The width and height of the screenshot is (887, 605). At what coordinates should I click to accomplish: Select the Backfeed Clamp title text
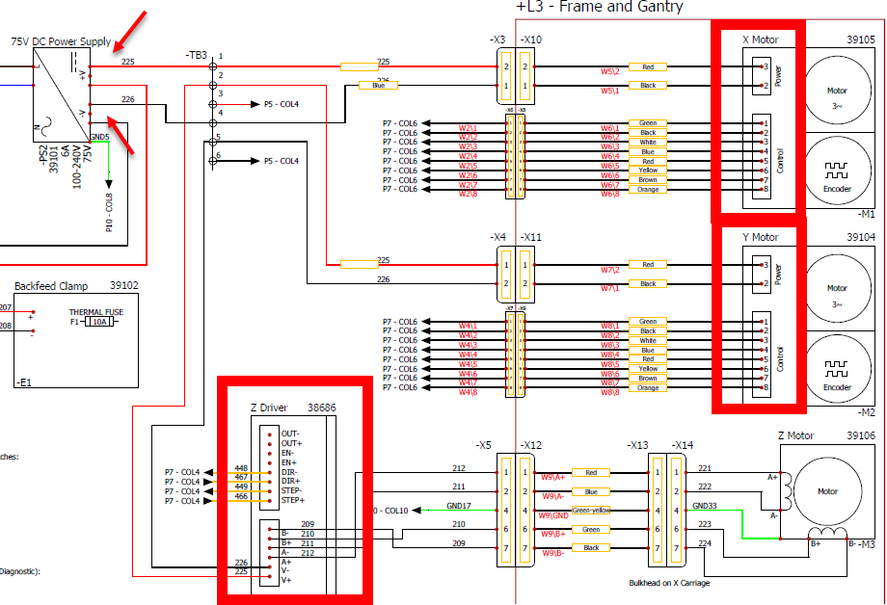pos(50,286)
